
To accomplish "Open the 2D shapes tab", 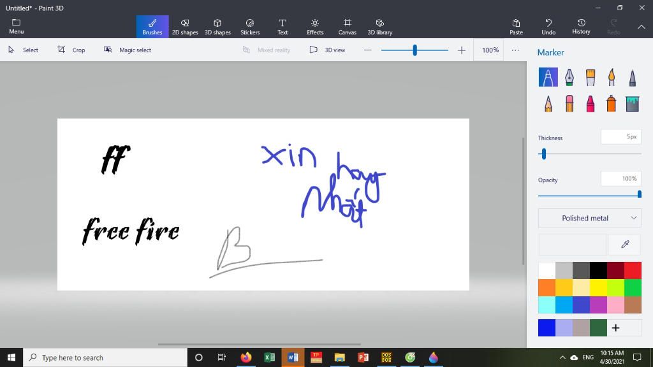I will click(x=185, y=27).
